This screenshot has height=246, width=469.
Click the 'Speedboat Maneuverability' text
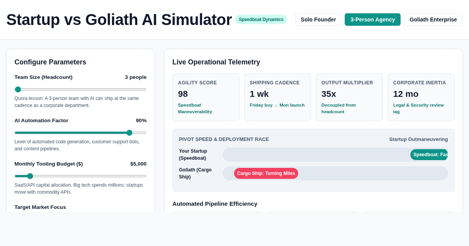[x=195, y=109]
